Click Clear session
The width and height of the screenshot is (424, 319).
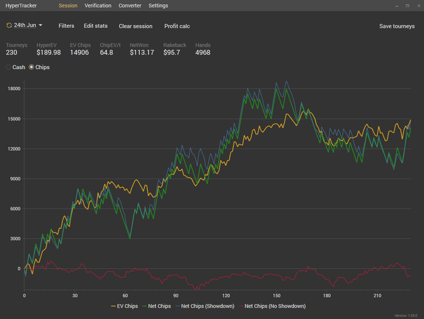click(136, 26)
